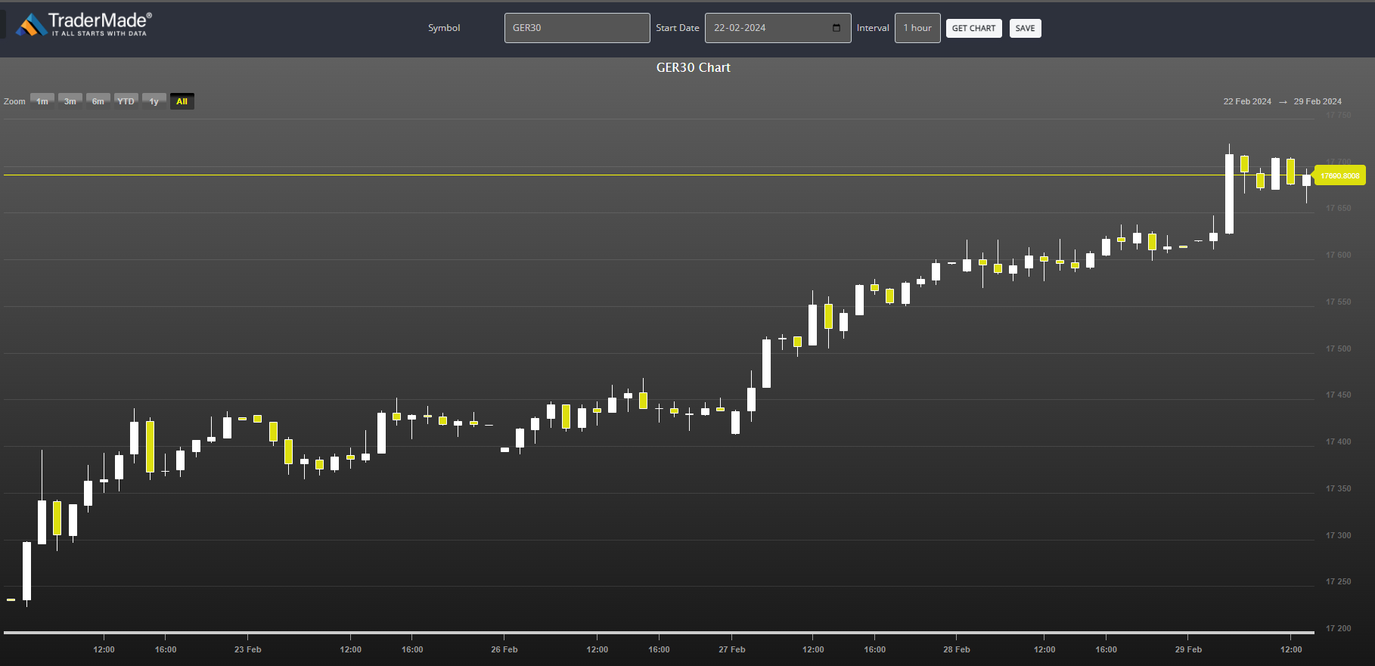Image resolution: width=1375 pixels, height=666 pixels.
Task: Click the 17 650 y-axis label
Action: 1338,208
